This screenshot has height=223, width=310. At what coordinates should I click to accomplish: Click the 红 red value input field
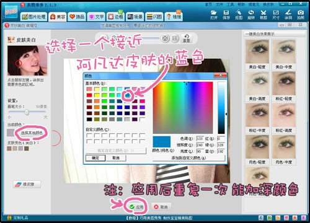[221, 139]
